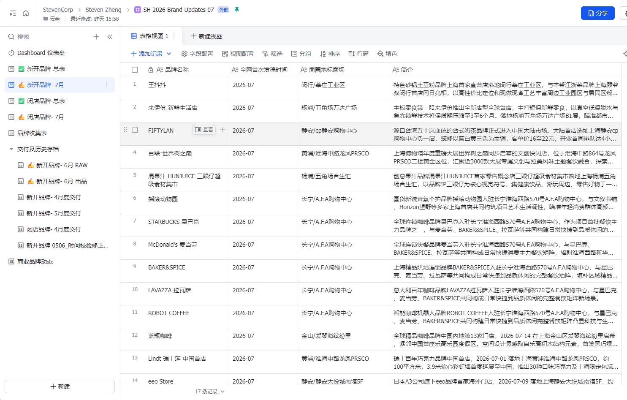Viewport: 627px width, 400px height.
Task: Go to the StevenCorp breadcrumb
Action: (58, 10)
